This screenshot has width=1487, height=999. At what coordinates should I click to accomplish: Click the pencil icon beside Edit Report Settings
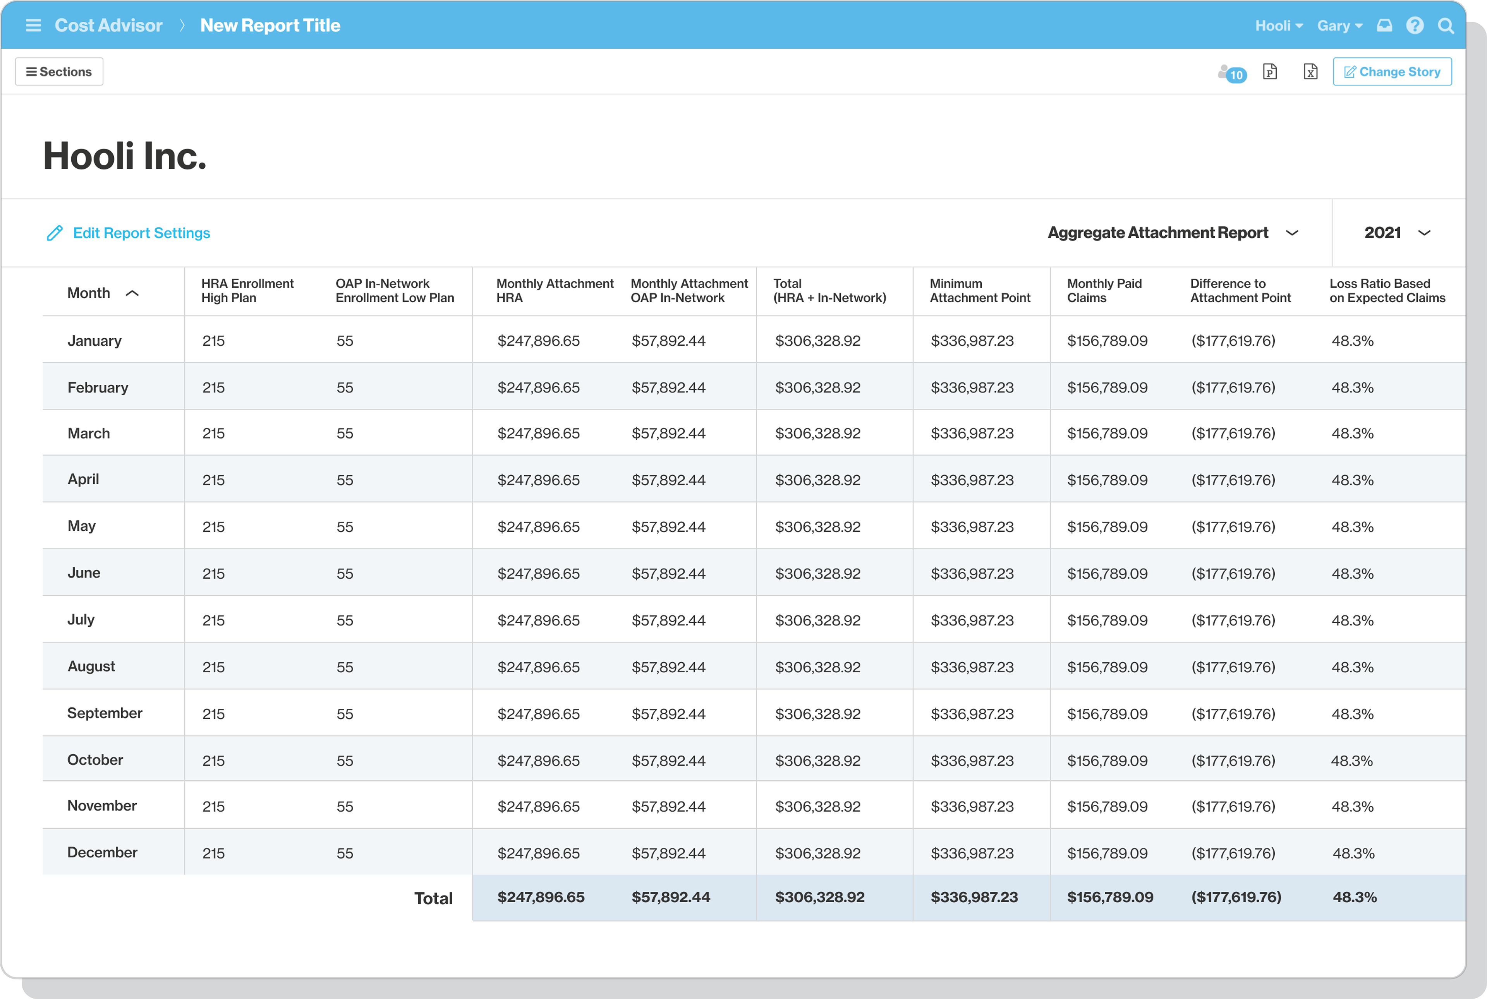pos(55,233)
